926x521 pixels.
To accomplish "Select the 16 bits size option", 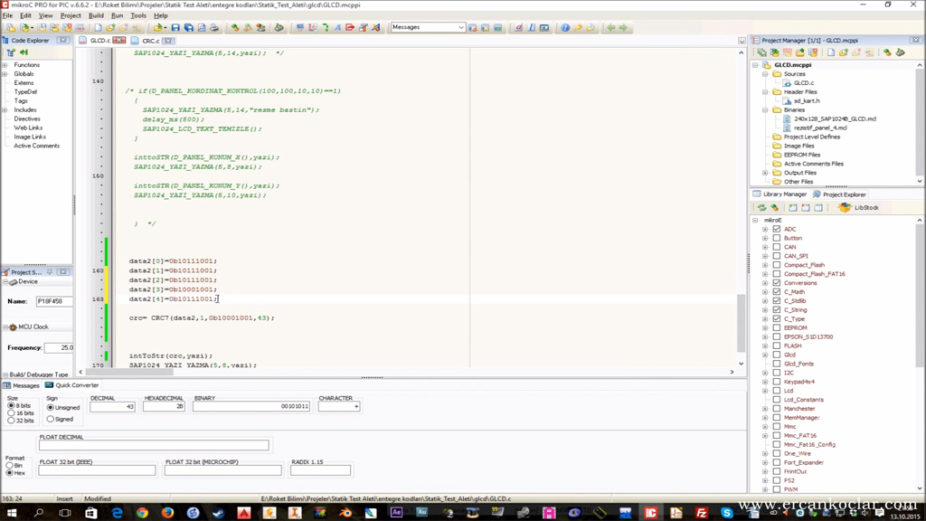I will (x=11, y=413).
